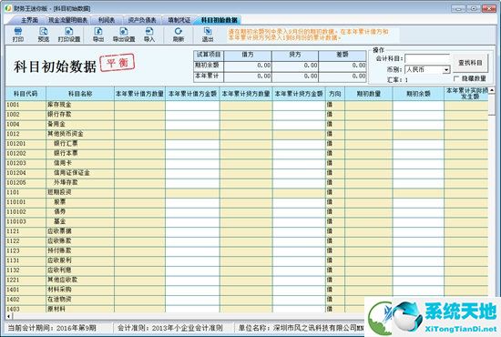501x337 pixels.
Task: Select row 1121 应收票据
Action: point(247,231)
